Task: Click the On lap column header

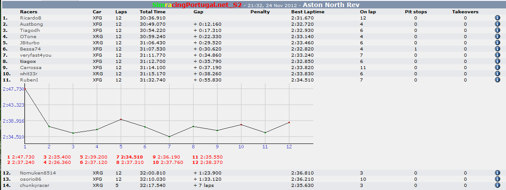Action: (x=368, y=12)
